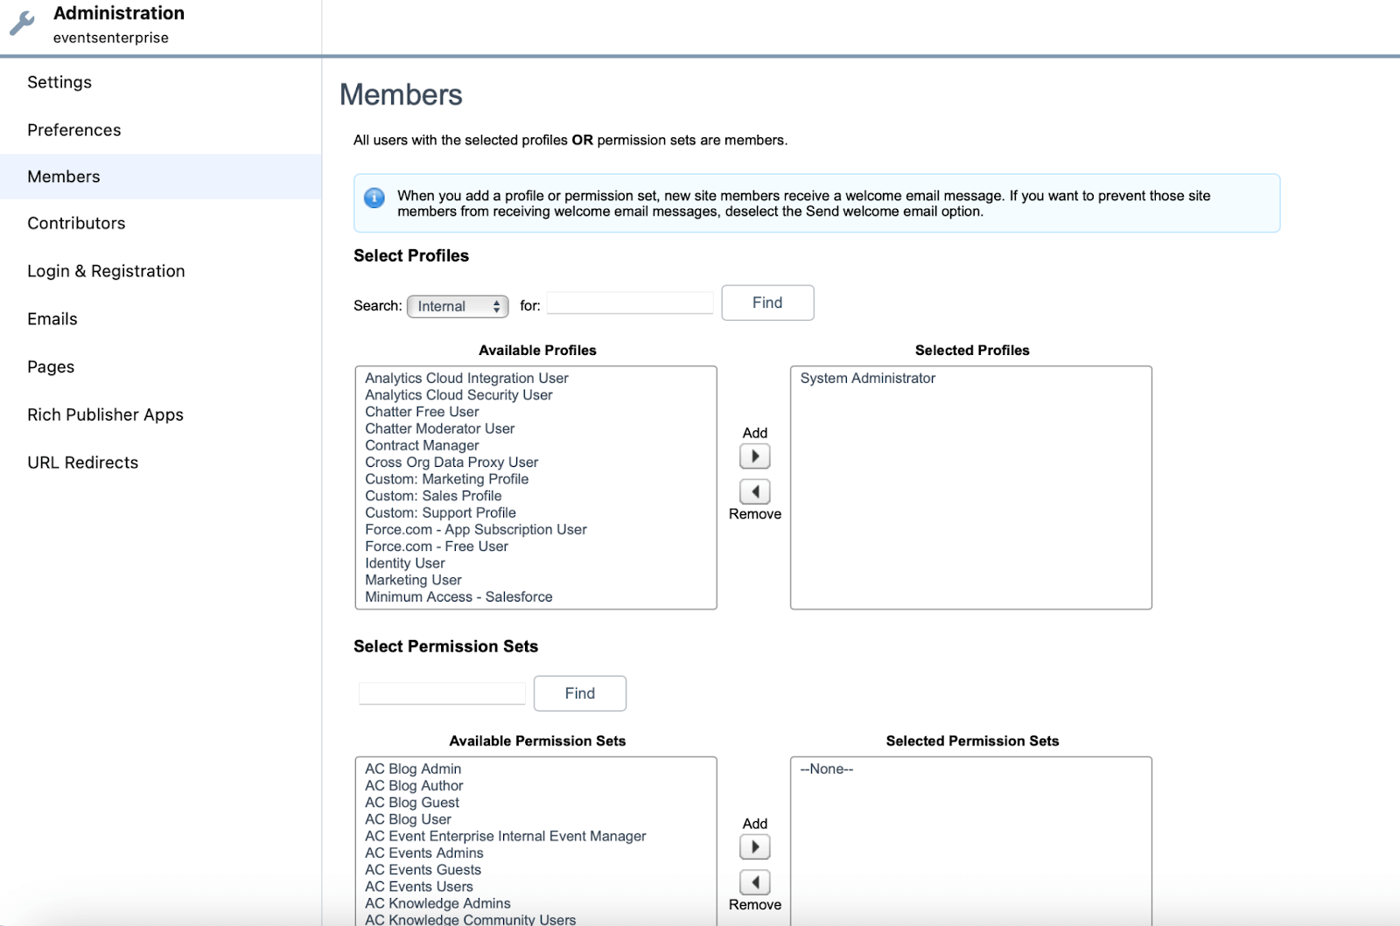This screenshot has height=926, width=1400.
Task: Click the Administration wrench icon
Action: coord(21,23)
